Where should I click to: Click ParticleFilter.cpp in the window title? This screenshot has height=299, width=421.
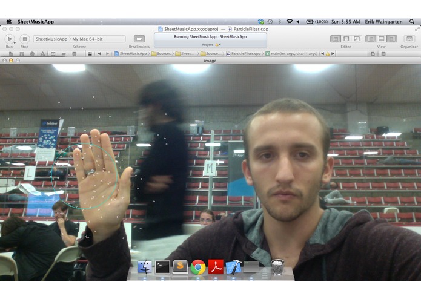click(x=248, y=29)
